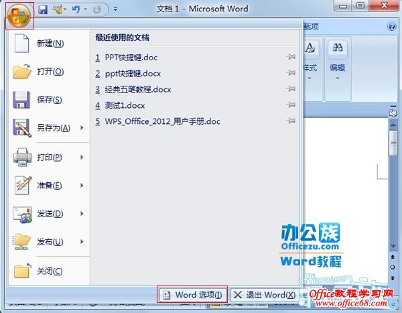Open Customize Quick Access Toolbar dropdown
Image resolution: width=402 pixels, height=313 pixels.
coord(116,9)
